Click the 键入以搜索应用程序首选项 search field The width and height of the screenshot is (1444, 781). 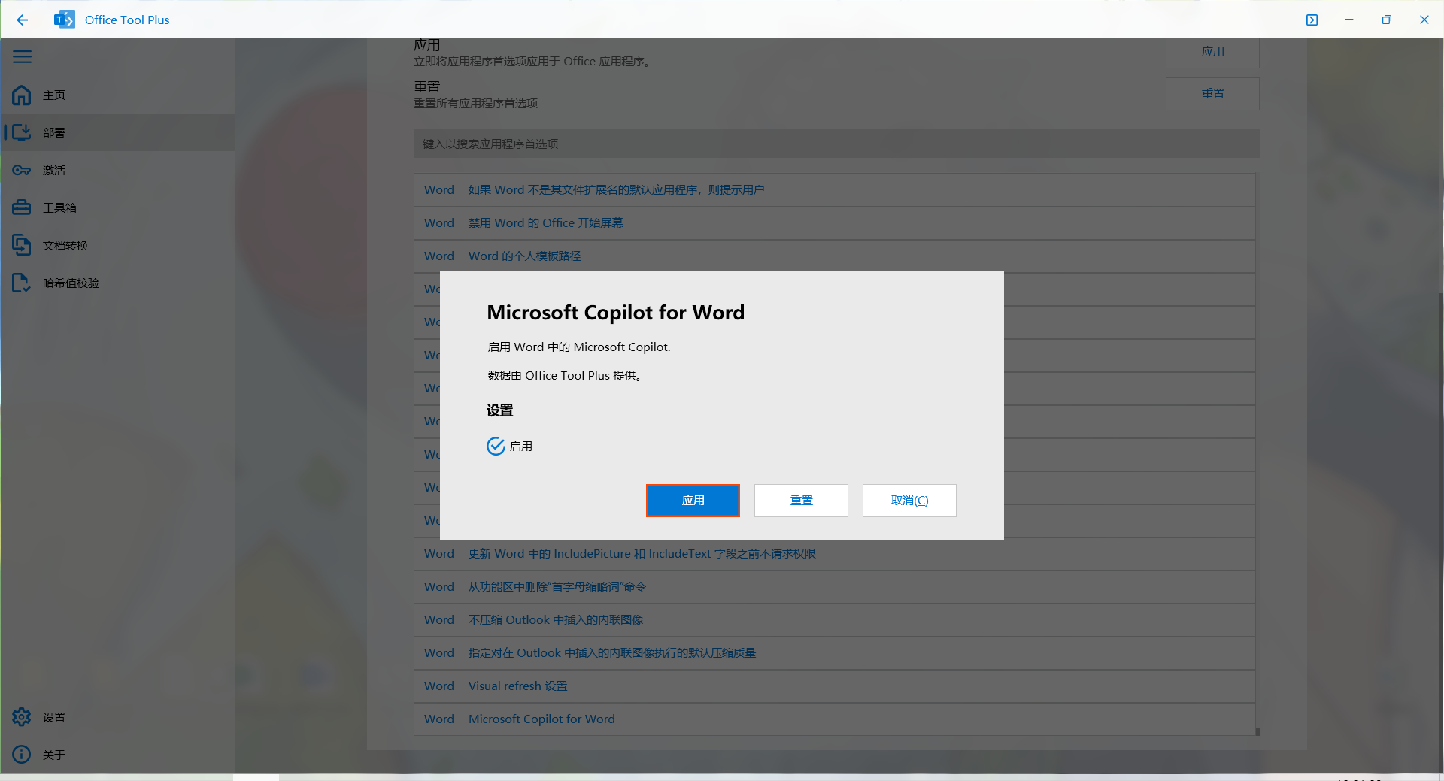pos(836,144)
